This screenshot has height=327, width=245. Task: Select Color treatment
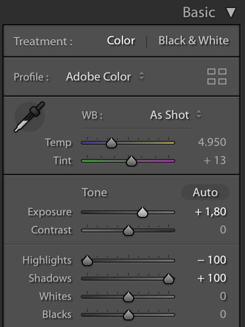click(x=121, y=41)
